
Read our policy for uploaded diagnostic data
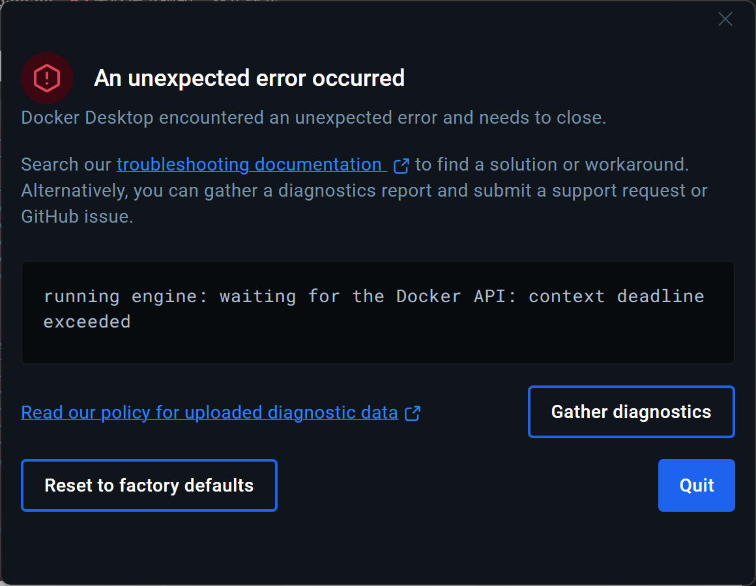209,413
